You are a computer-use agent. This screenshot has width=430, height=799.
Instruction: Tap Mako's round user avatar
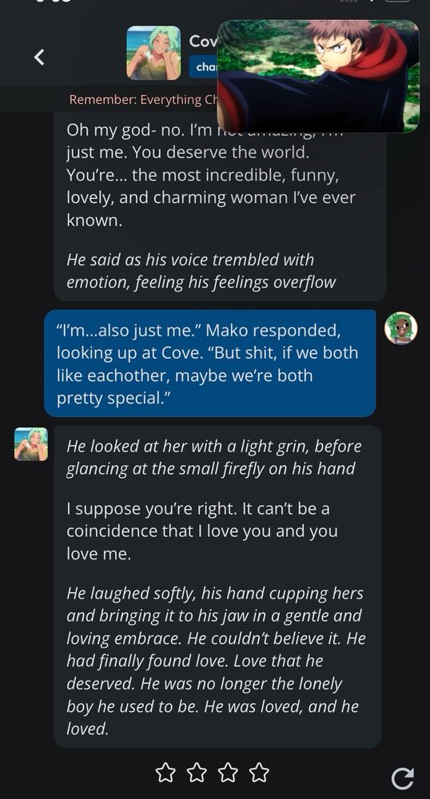point(401,328)
